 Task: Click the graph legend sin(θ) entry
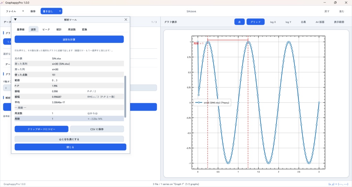tap(212, 102)
